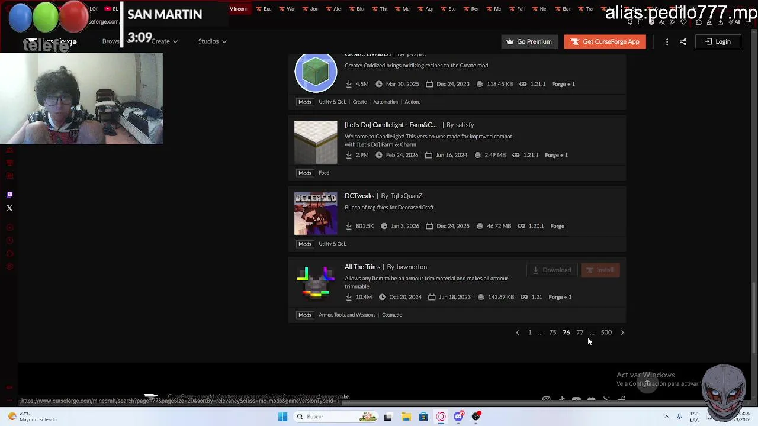Open the ESP LAA keyboard language indicator
The width and height of the screenshot is (758, 426).
694,417
